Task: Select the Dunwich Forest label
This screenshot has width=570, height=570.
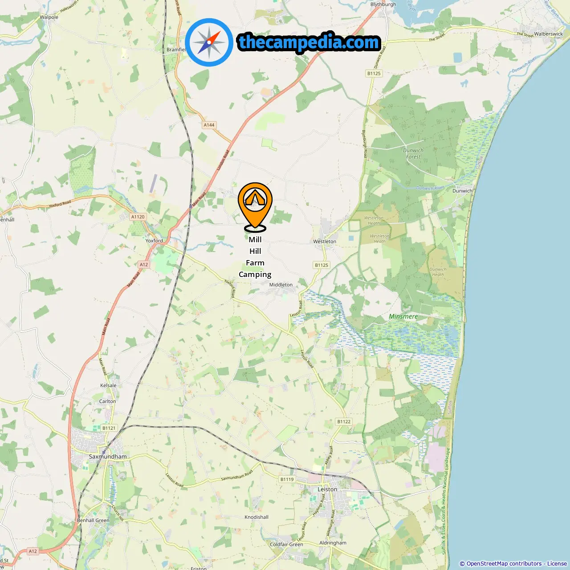Action: tap(413, 154)
